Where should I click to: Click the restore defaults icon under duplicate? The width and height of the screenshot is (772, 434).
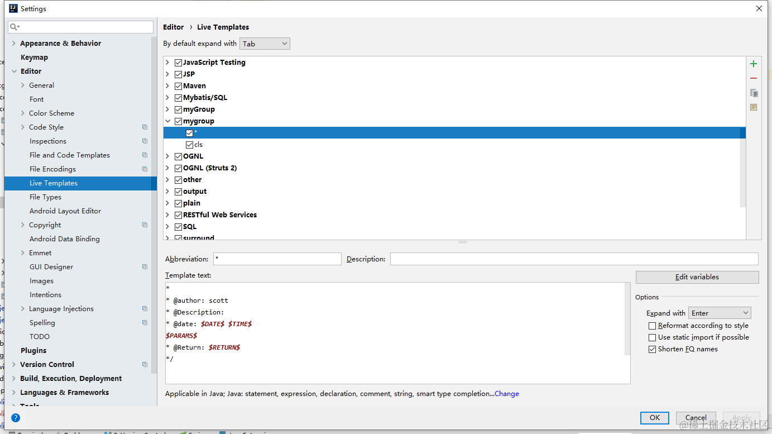754,107
